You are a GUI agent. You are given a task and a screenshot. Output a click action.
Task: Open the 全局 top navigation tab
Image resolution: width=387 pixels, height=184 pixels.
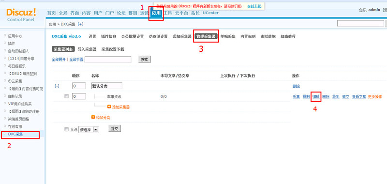coord(63,13)
